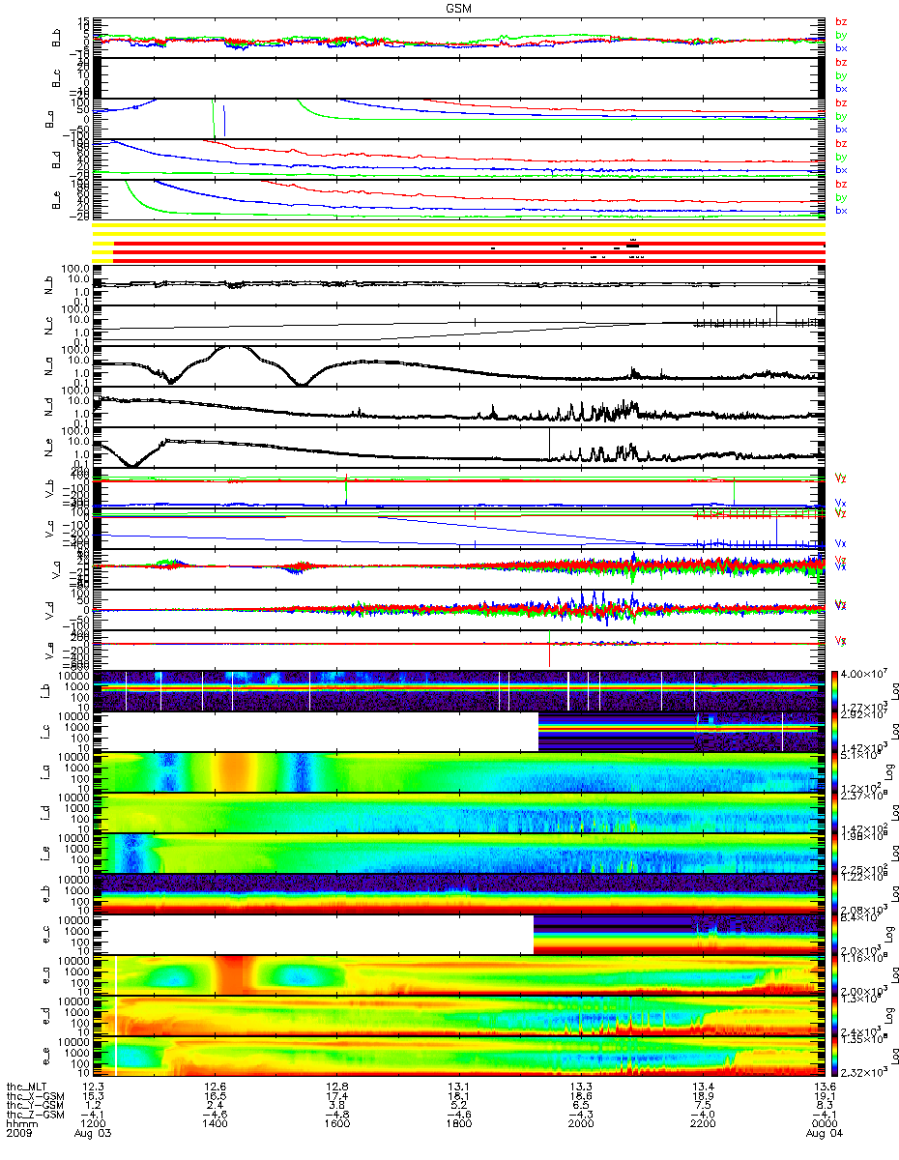Select the 2000 time tick label

click(579, 1123)
